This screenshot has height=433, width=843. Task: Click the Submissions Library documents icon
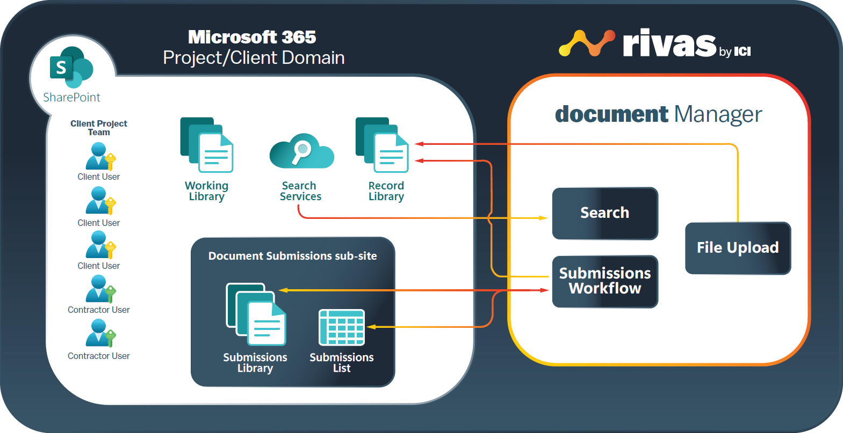(256, 314)
